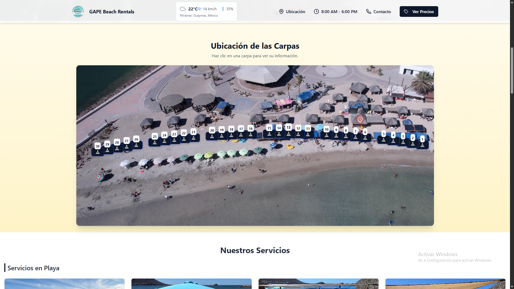This screenshot has width=514, height=289.
Task: Open tent marker number 21
Action: pos(194,138)
